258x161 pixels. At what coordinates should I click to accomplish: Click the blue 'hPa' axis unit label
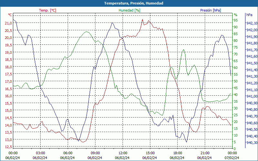pos(249,15)
